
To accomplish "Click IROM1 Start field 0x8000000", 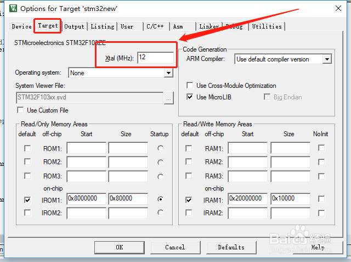I will click(x=87, y=199).
